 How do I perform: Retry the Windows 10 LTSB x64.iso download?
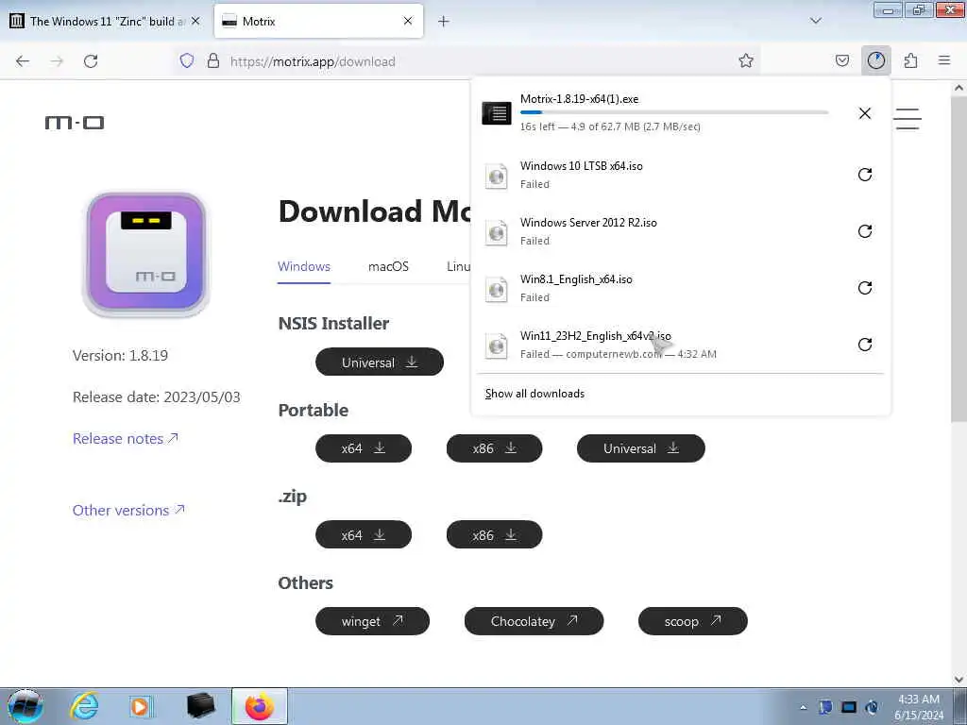point(865,175)
